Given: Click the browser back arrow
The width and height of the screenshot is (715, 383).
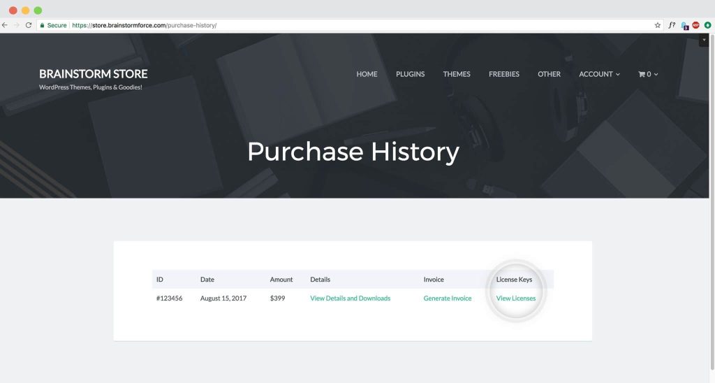Looking at the screenshot, I should (x=5, y=25).
